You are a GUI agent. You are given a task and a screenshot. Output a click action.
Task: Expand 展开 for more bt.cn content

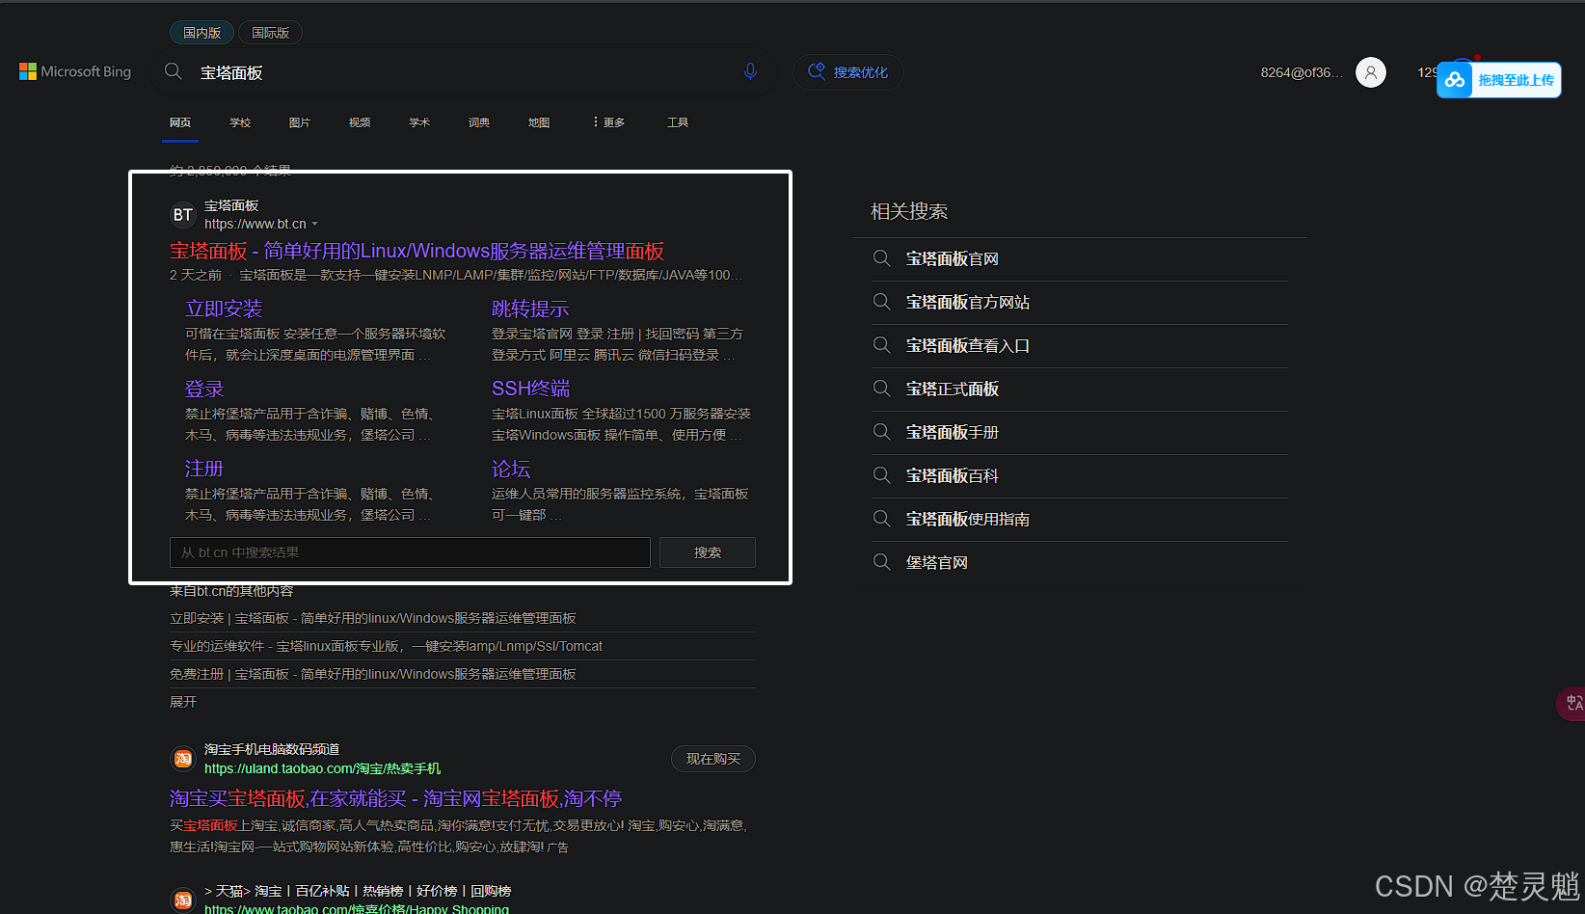(183, 702)
